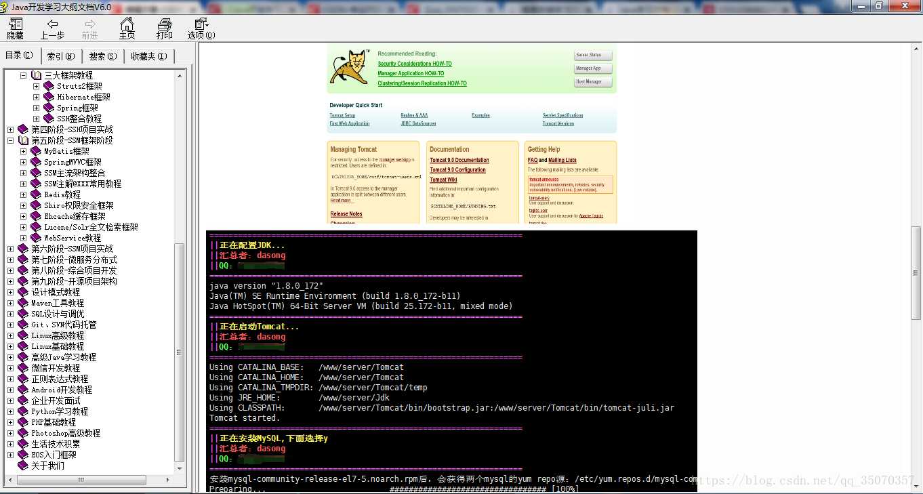The image size is (923, 494).
Task: Expand the 高级Java学习教程 node
Action: click(10, 357)
